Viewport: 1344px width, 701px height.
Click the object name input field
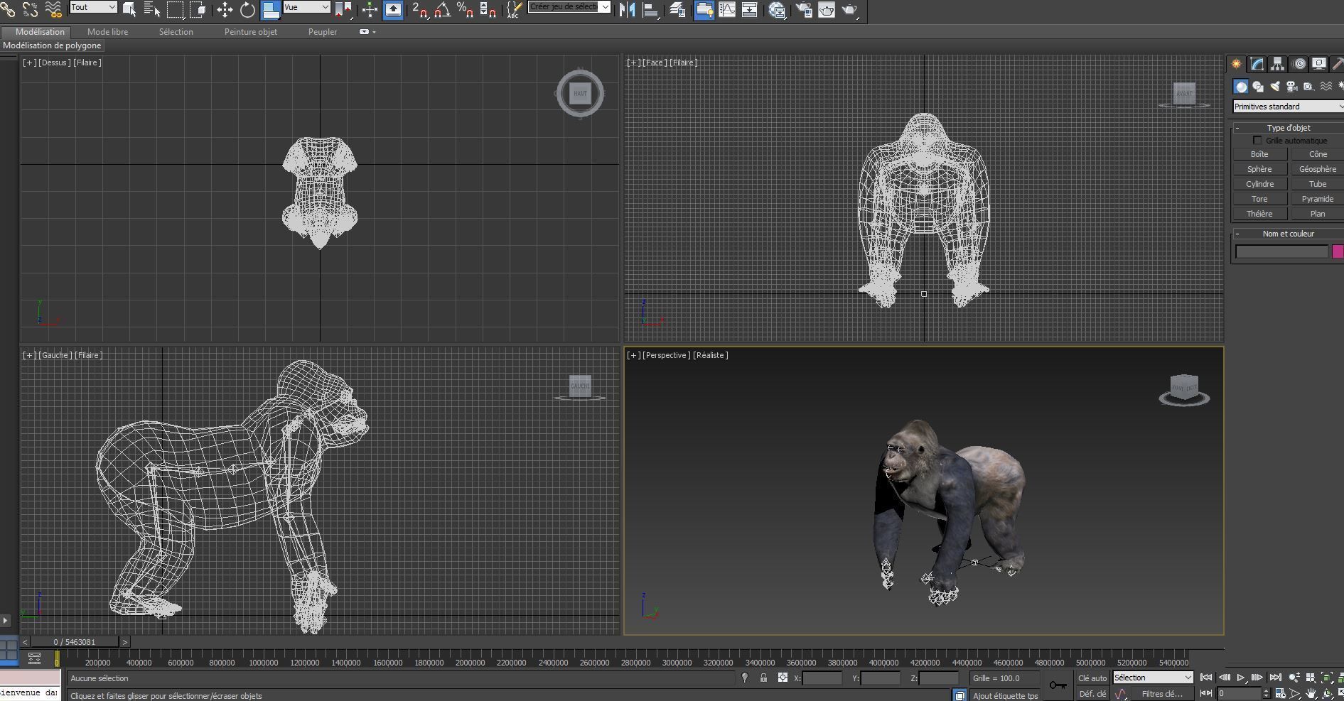[1281, 251]
